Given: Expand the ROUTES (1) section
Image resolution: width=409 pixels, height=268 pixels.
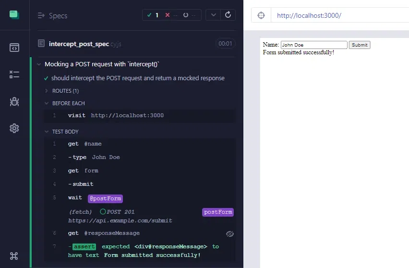Looking at the screenshot, I should click(x=65, y=91).
